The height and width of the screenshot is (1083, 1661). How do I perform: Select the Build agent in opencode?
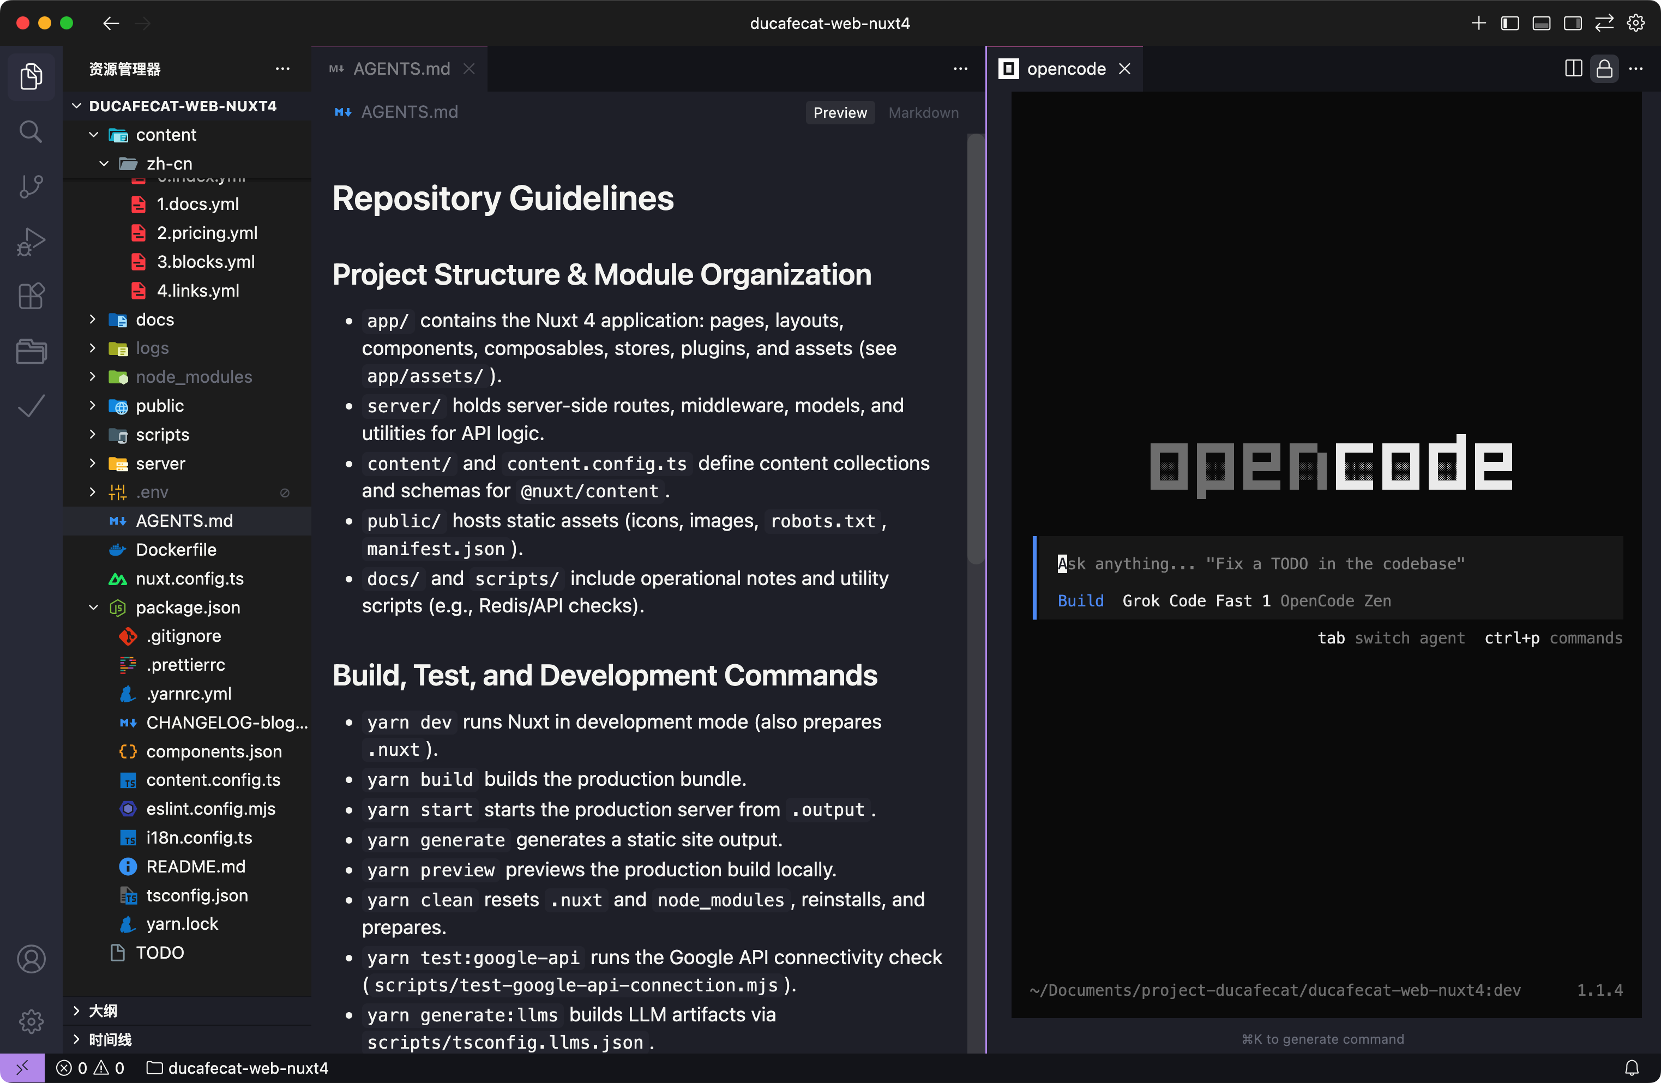pyautogui.click(x=1080, y=600)
